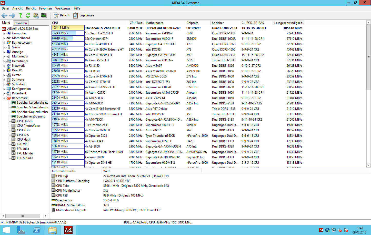This screenshot has width=371, height=235.
Task: Select the Computer tree node
Action: [19, 33]
